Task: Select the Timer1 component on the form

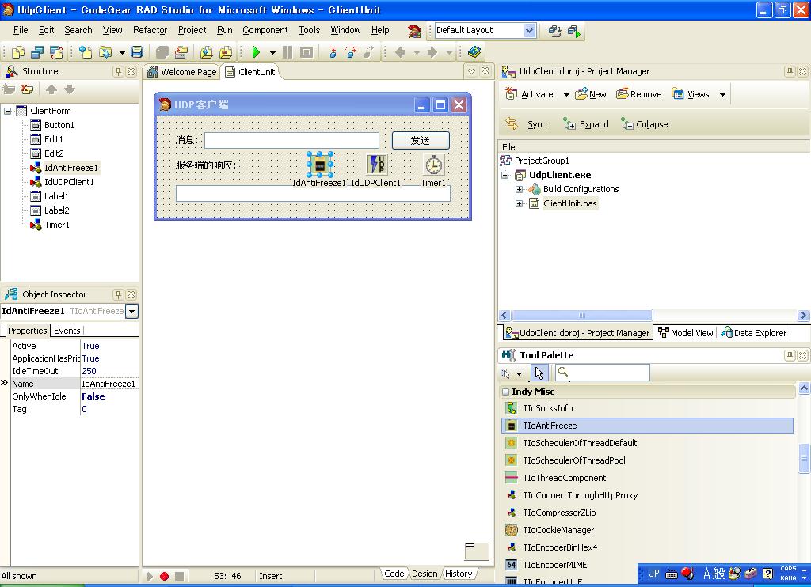Action: [x=433, y=165]
